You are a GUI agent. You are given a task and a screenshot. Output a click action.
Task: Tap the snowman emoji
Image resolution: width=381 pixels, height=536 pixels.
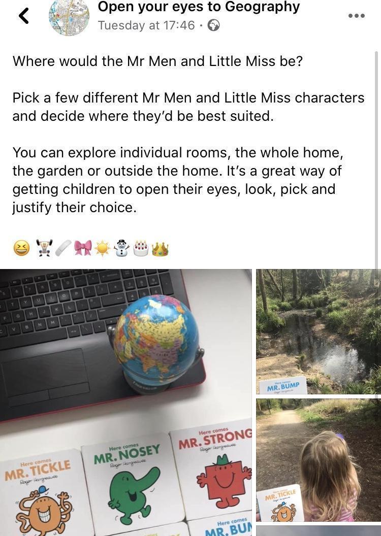point(121,248)
